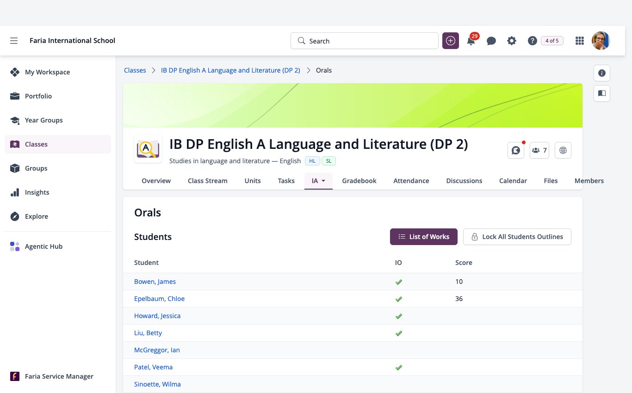Open the class members count icon
The width and height of the screenshot is (632, 393).
click(539, 150)
